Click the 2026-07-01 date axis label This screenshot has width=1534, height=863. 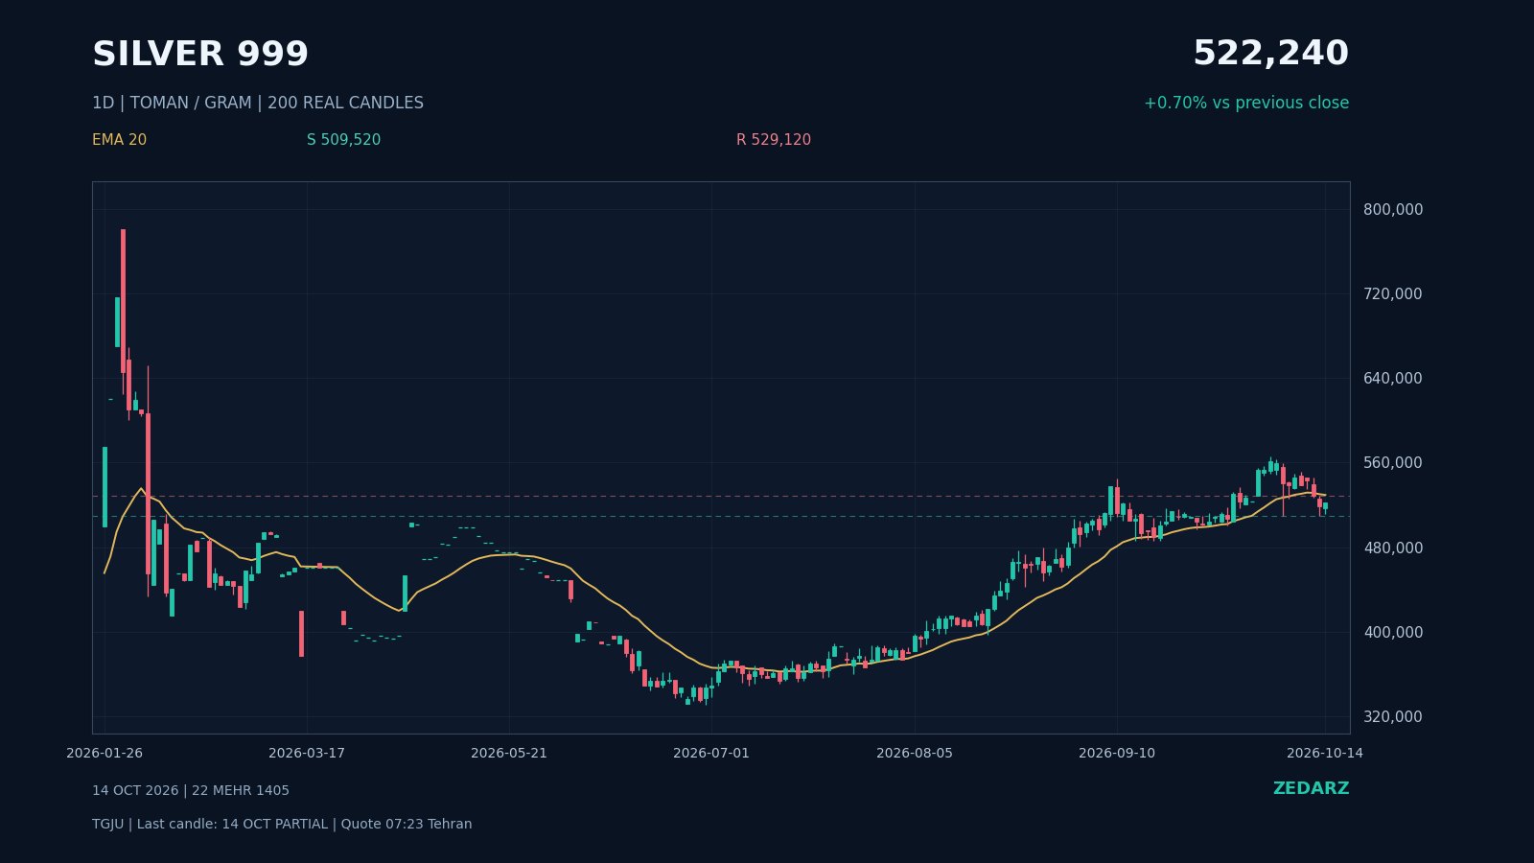(711, 753)
